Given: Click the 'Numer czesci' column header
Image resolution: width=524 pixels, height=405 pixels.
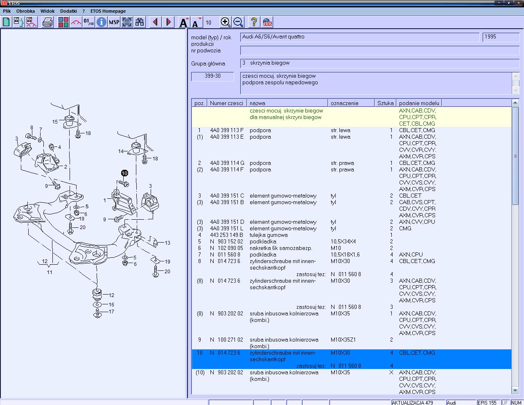Looking at the screenshot, I should (226, 103).
